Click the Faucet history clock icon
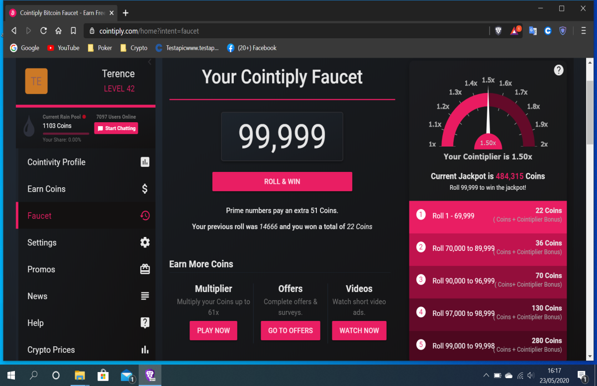This screenshot has width=597, height=386. click(x=145, y=216)
